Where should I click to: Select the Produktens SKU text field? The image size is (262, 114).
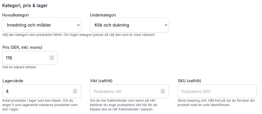[x=217, y=91]
